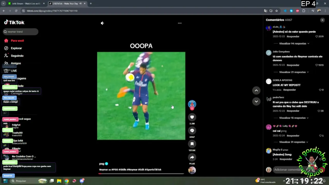This screenshot has height=185, width=329.
Task: Reply to zLzin_ comment via Responder
Action: tap(293, 36)
